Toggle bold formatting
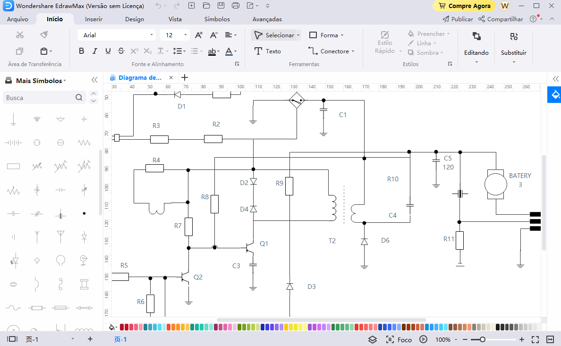This screenshot has width=561, height=346. coord(81,51)
